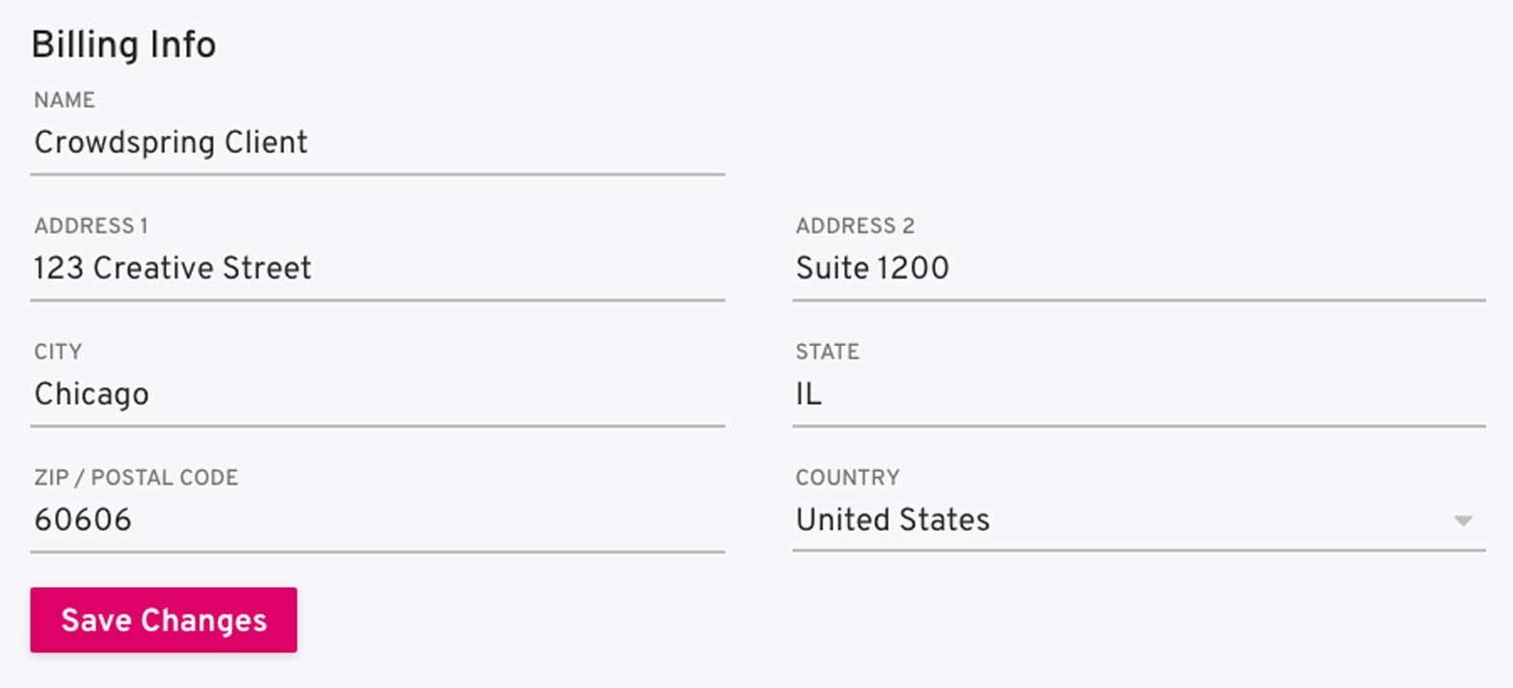Click the Name input field

tap(376, 144)
